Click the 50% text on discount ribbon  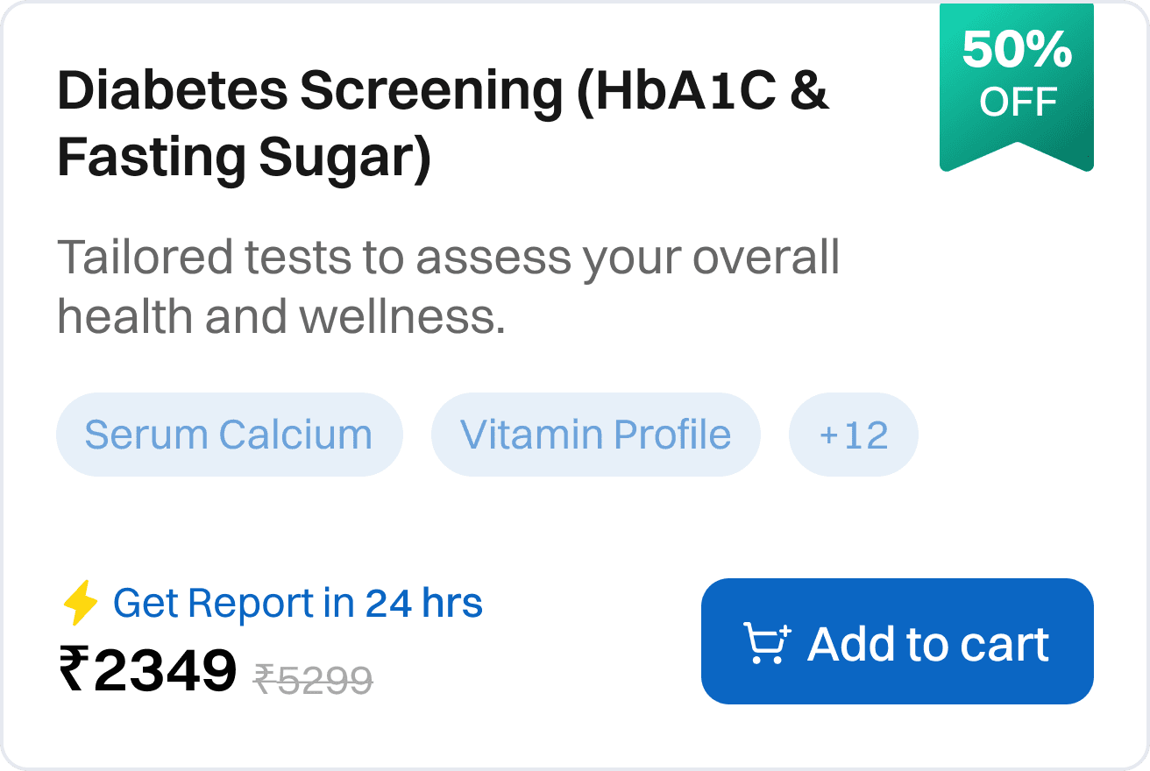[x=1017, y=51]
